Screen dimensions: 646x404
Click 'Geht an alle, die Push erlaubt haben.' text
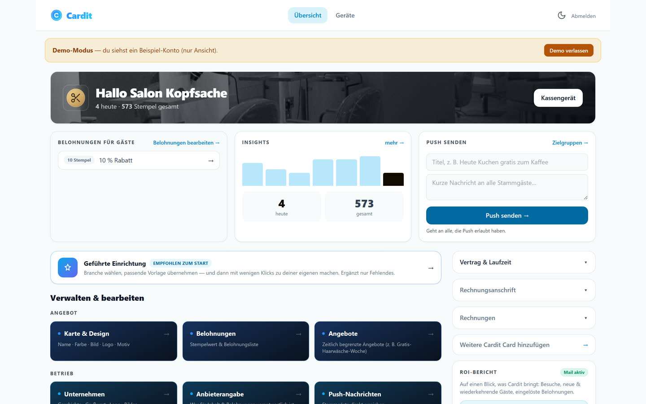point(466,231)
